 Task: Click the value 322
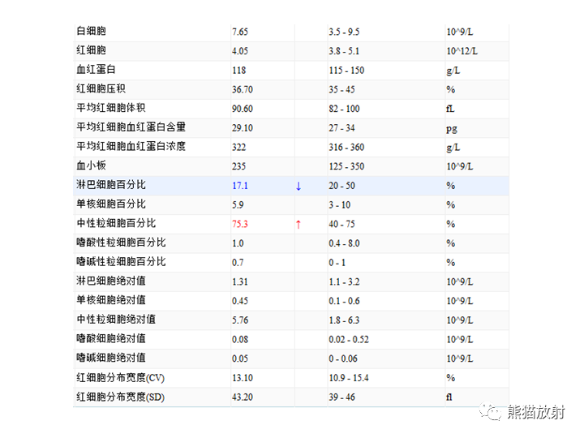pos(238,148)
